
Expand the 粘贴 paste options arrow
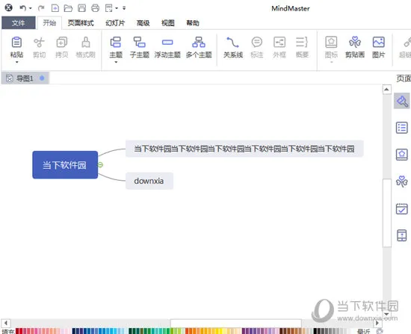pos(16,62)
